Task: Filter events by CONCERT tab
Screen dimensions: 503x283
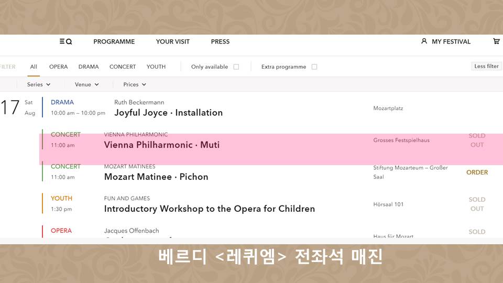Action: (x=123, y=67)
